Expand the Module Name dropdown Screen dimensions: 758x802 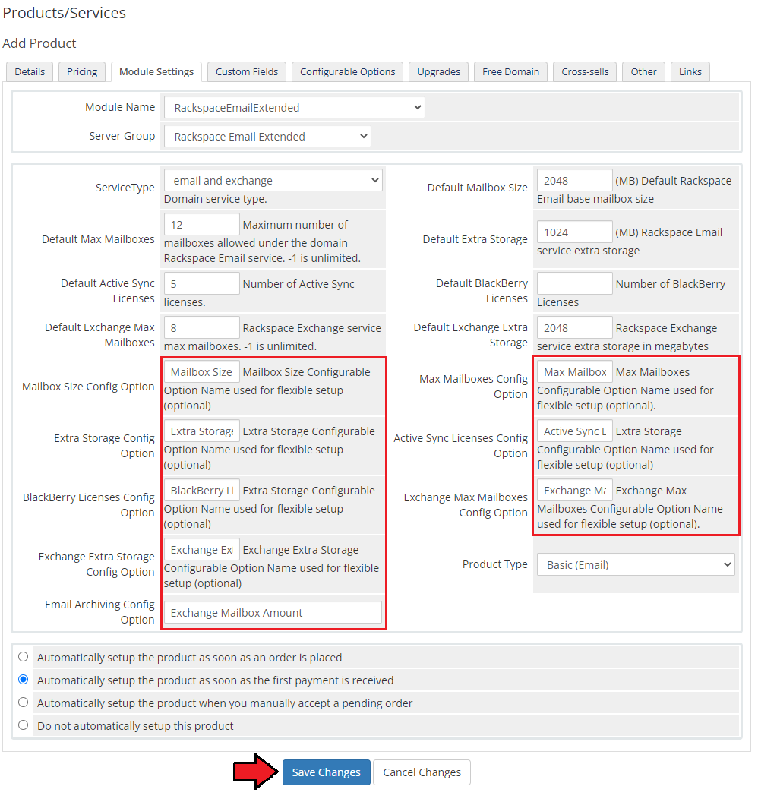[x=295, y=107]
